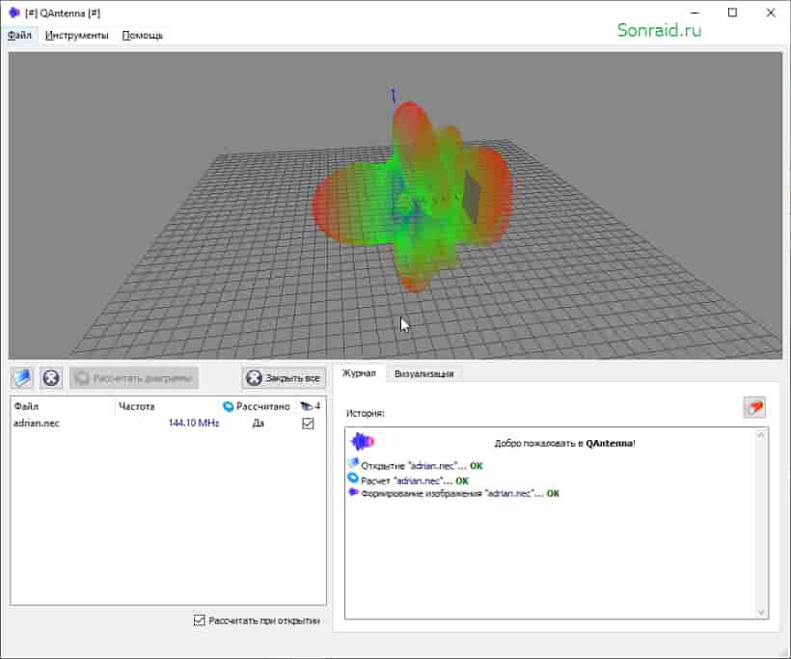Click the Рассчитано column header
This screenshot has width=791, height=659.
click(x=258, y=406)
